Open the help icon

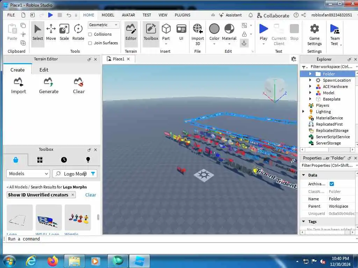point(296,15)
